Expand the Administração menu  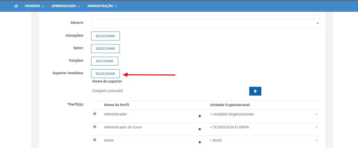click(x=102, y=6)
